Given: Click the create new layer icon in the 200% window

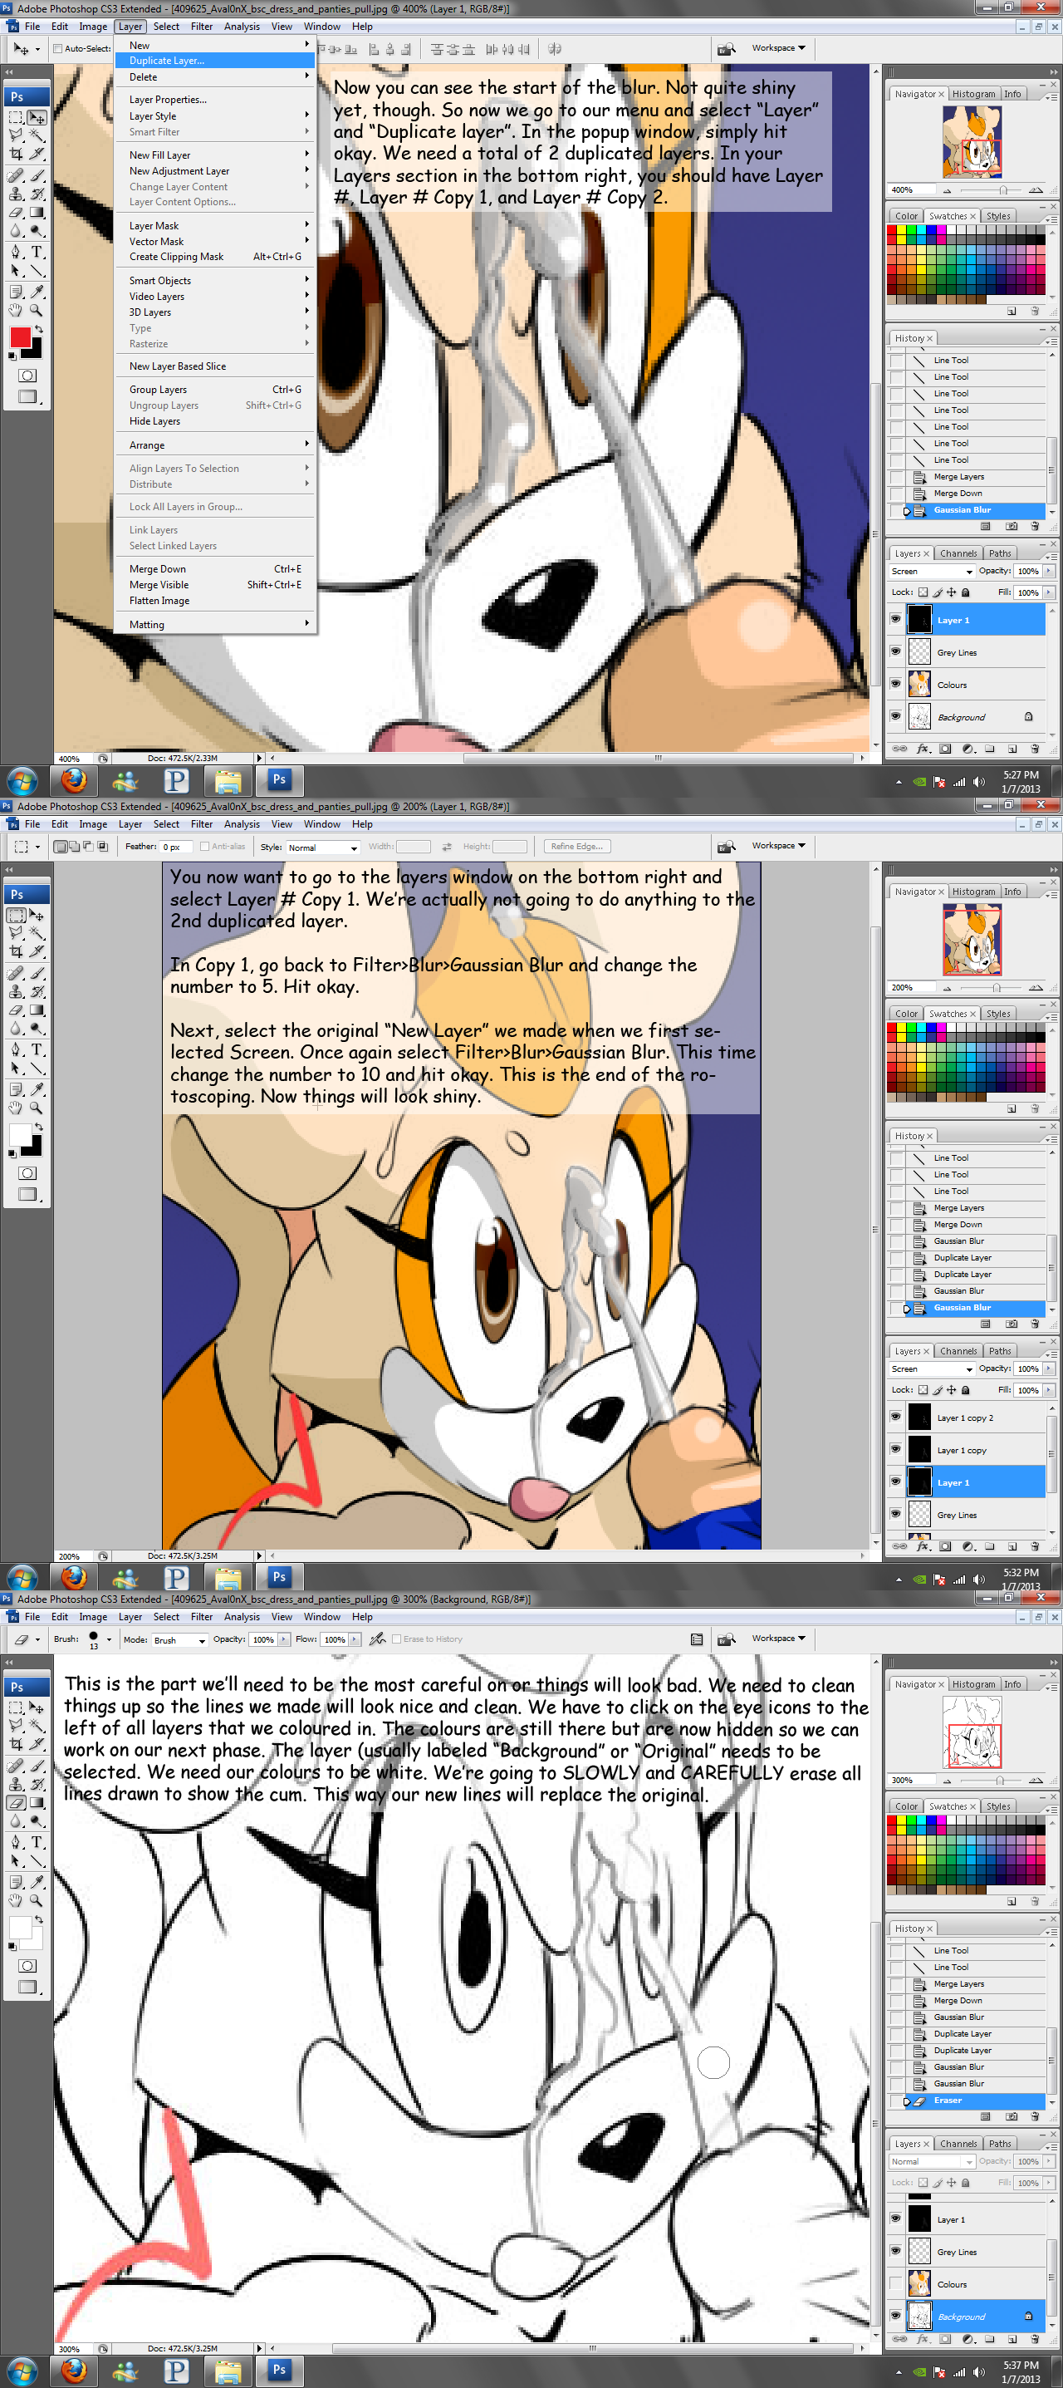Looking at the screenshot, I should pos(1012,1546).
